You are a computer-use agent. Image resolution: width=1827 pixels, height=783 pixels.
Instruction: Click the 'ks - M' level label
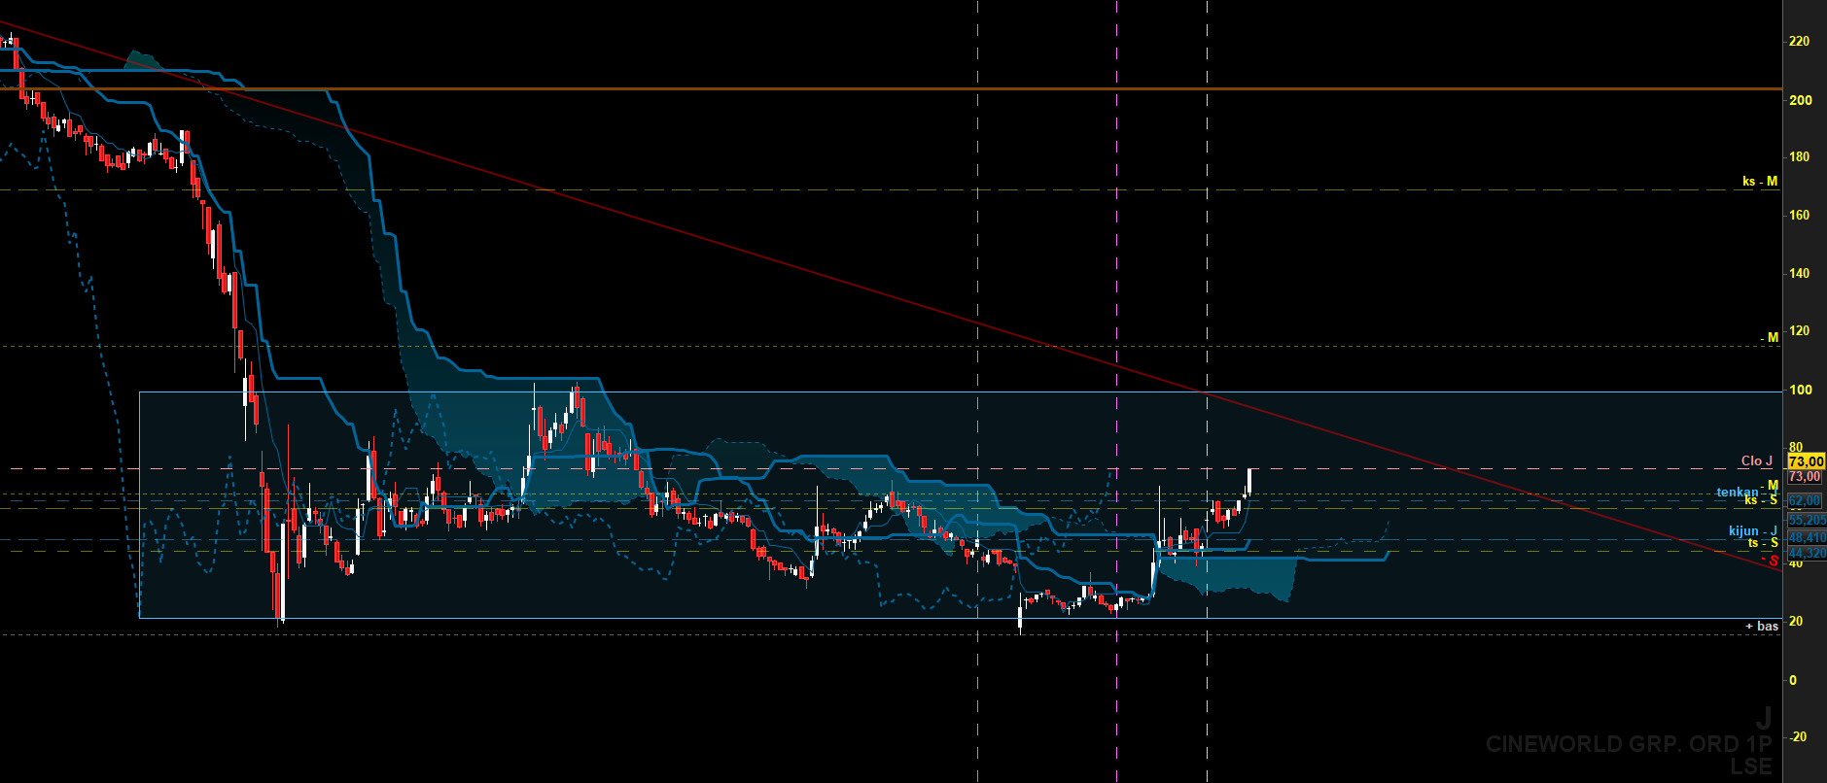[x=1760, y=181]
